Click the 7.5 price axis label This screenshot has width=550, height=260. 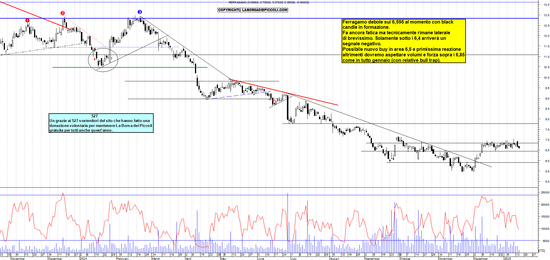click(547, 130)
